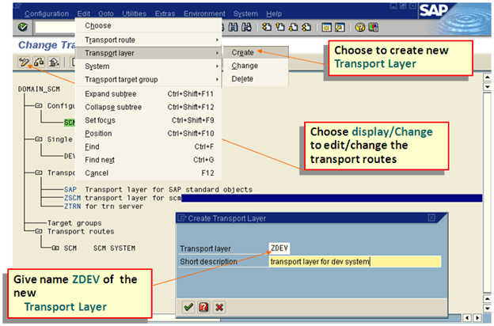Open the Transport route submenu

pyautogui.click(x=149, y=40)
